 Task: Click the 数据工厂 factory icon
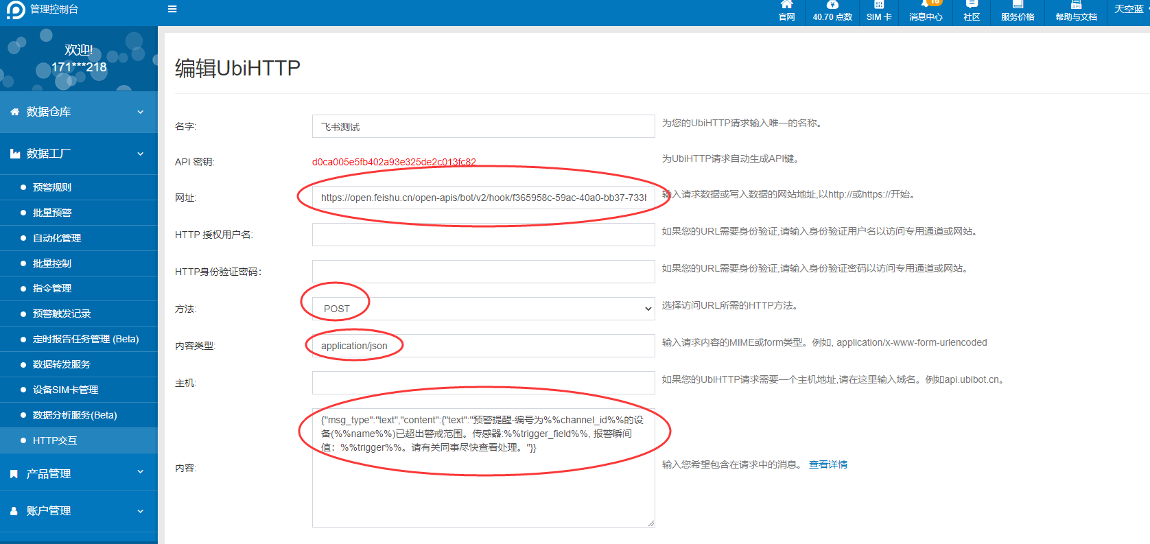[14, 154]
